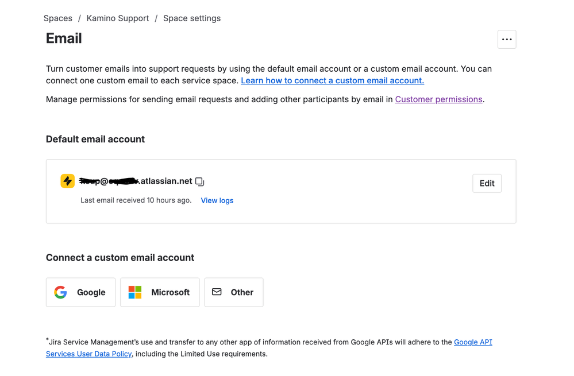Viewport: 574px width, 376px height.
Task: Open the custom email account help link
Action: (332, 80)
